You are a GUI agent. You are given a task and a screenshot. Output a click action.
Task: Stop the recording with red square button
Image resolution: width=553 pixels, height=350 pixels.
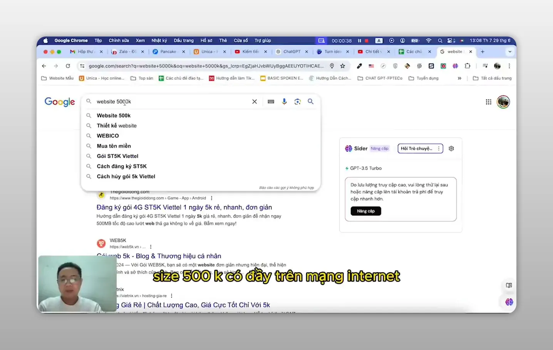coord(367,40)
